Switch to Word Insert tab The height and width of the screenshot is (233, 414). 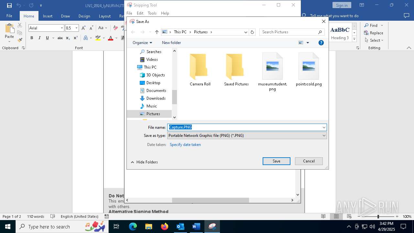pyautogui.click(x=48, y=16)
